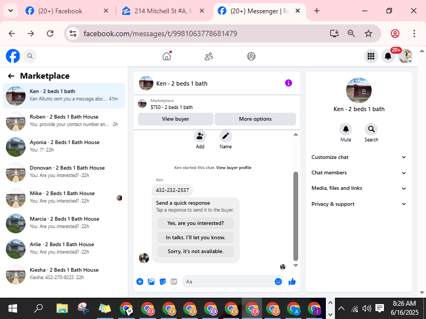
Task: Show hidden system tray icons
Action: [341, 308]
